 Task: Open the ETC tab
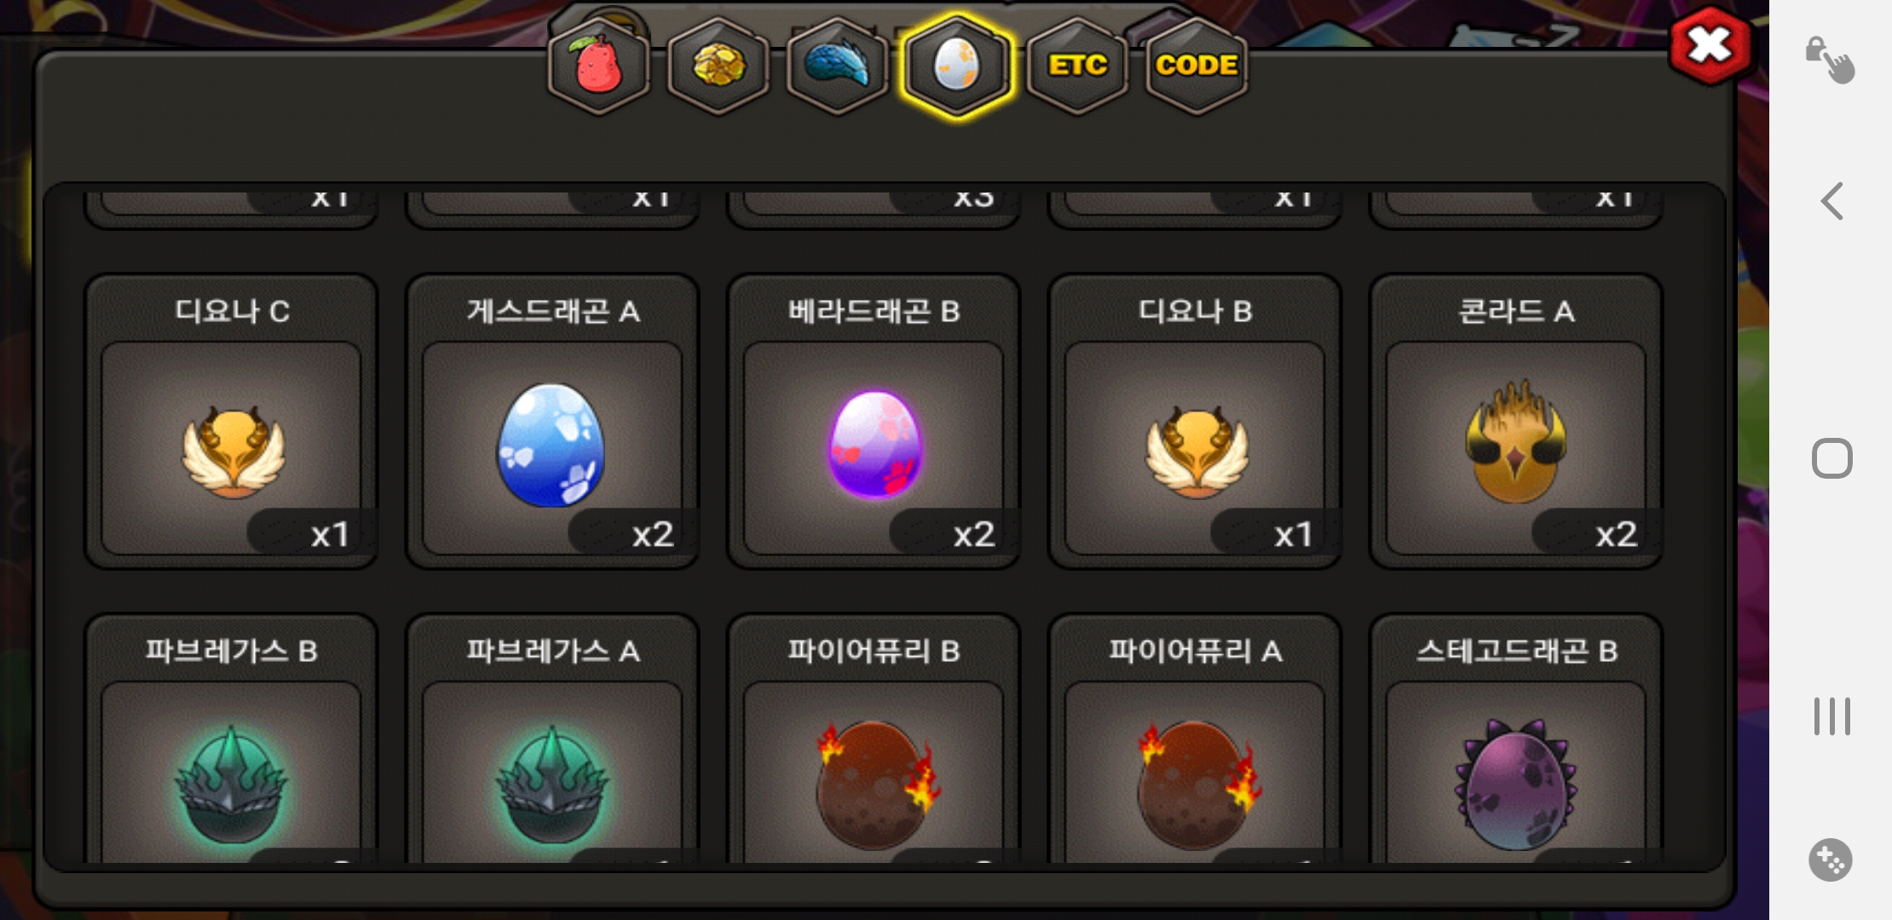(x=1077, y=66)
